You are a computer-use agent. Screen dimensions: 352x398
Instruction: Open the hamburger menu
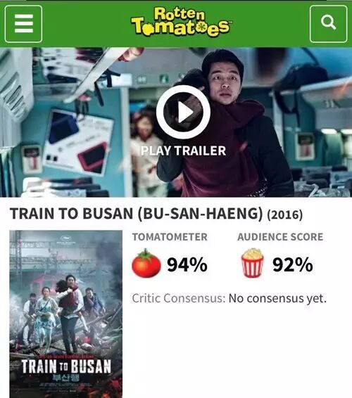point(23,24)
